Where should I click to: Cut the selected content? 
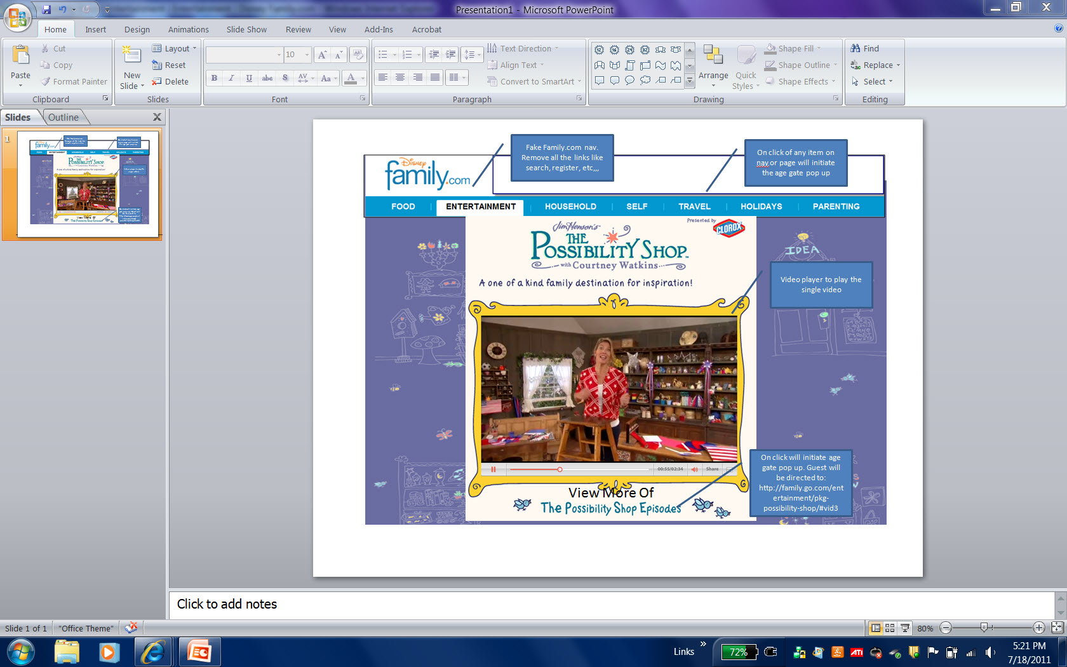[53, 48]
